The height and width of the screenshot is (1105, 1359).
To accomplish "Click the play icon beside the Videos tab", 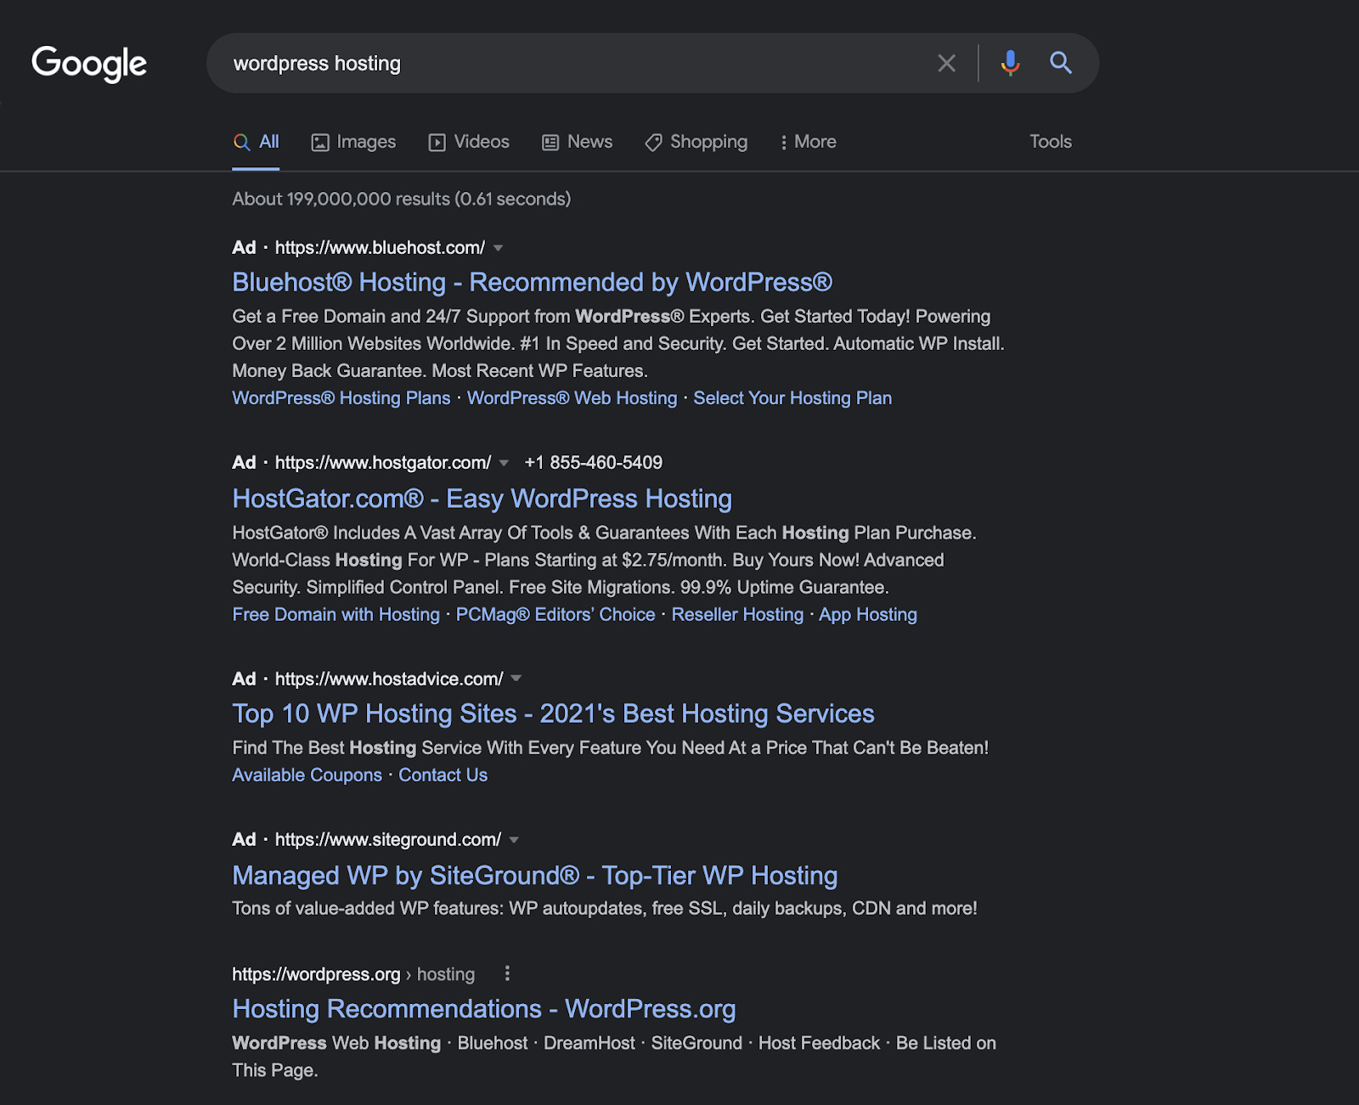I will (x=437, y=142).
